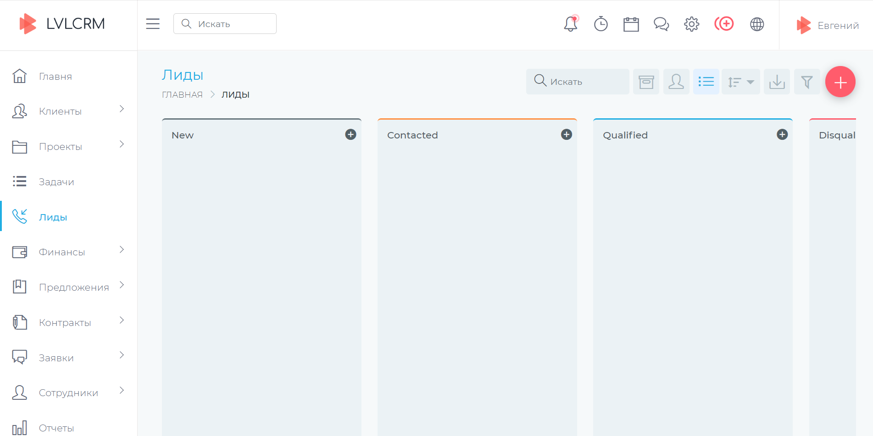
Task: Open the language globe icon
Action: click(757, 24)
